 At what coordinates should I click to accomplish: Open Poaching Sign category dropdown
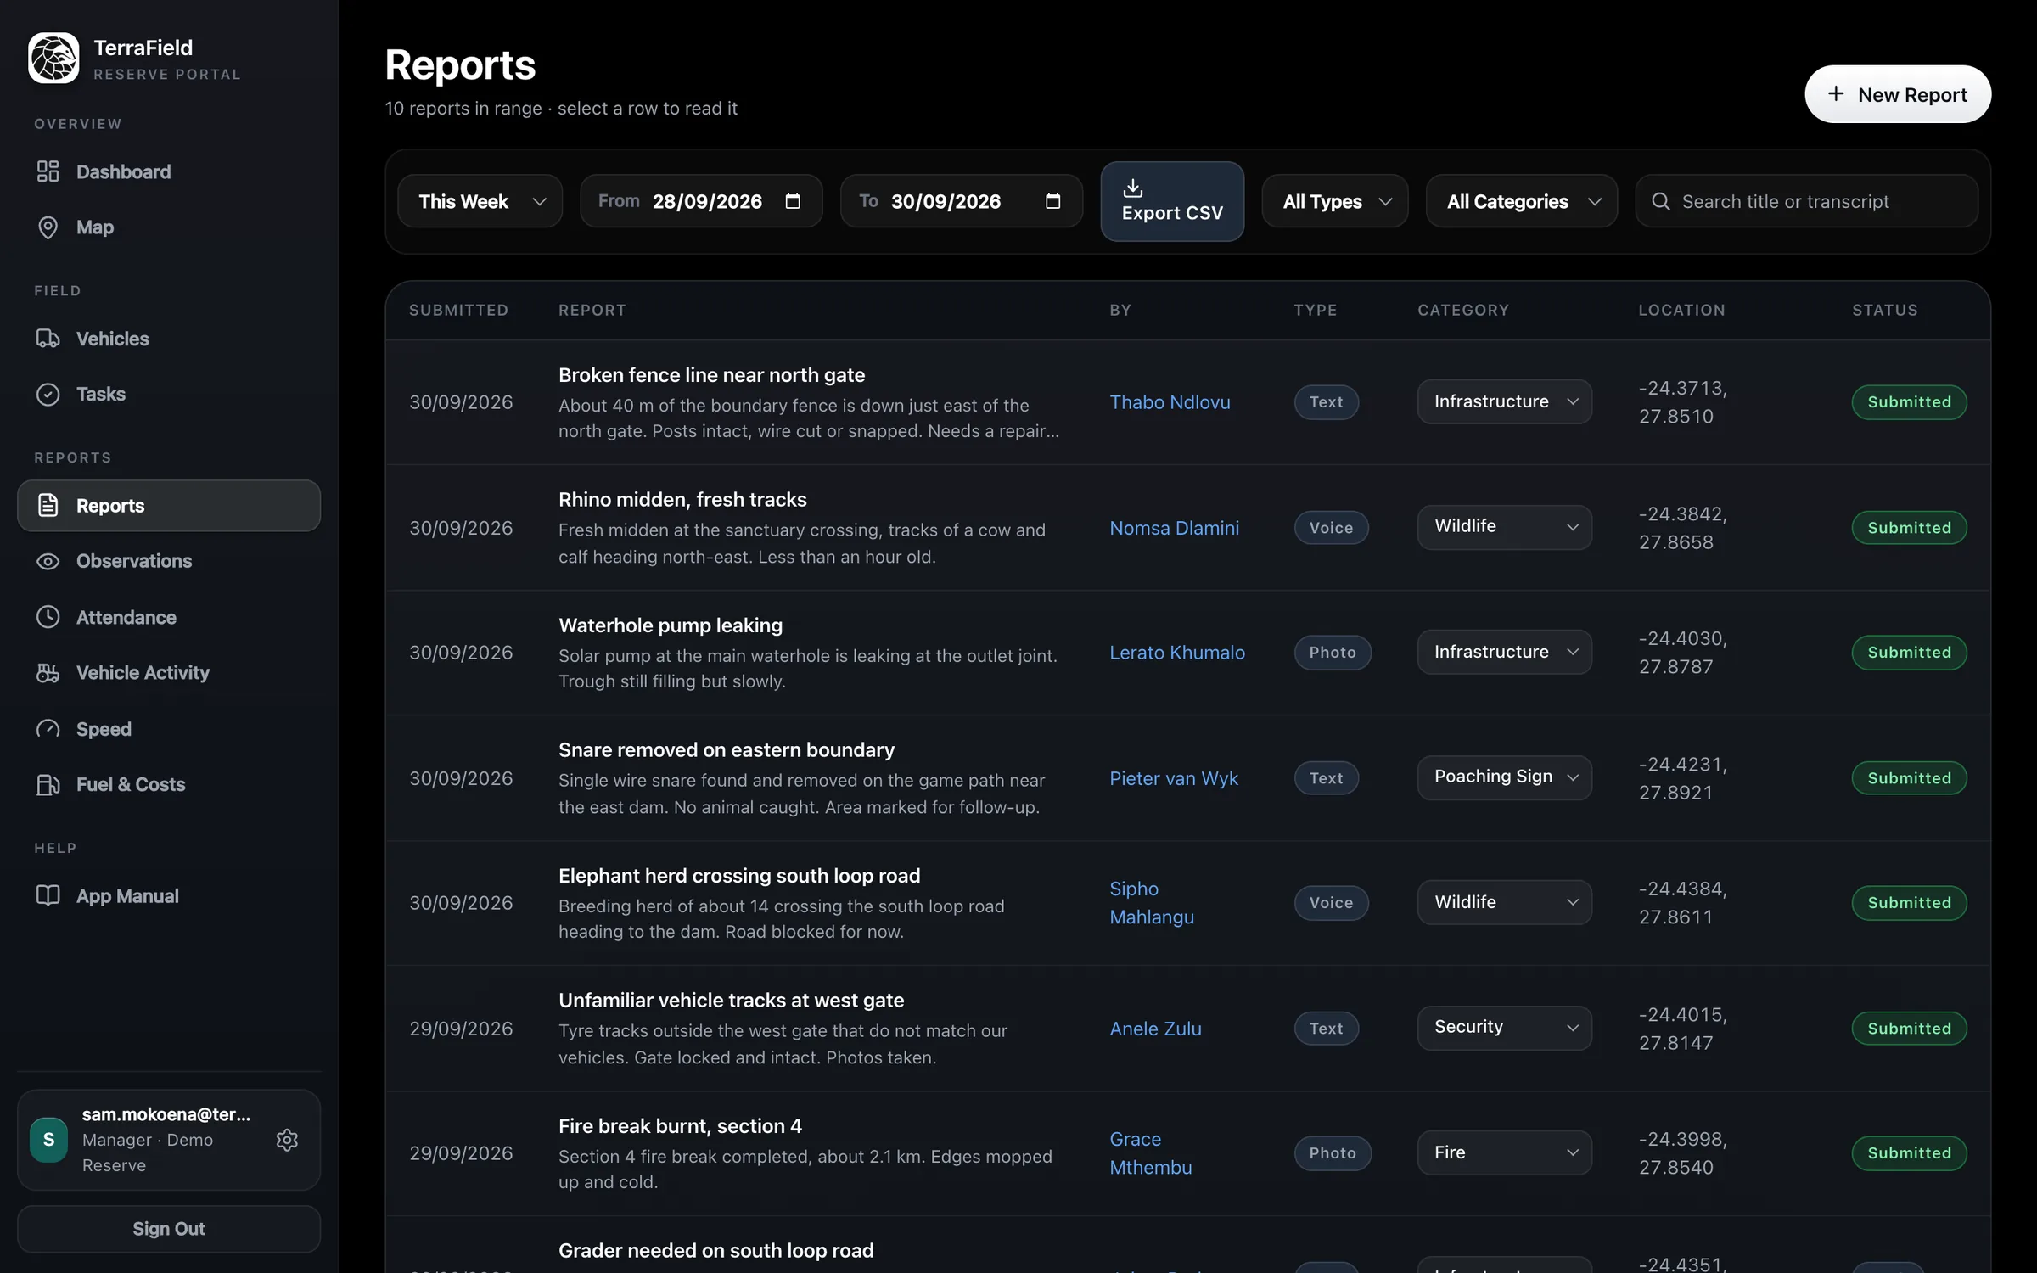coord(1504,777)
